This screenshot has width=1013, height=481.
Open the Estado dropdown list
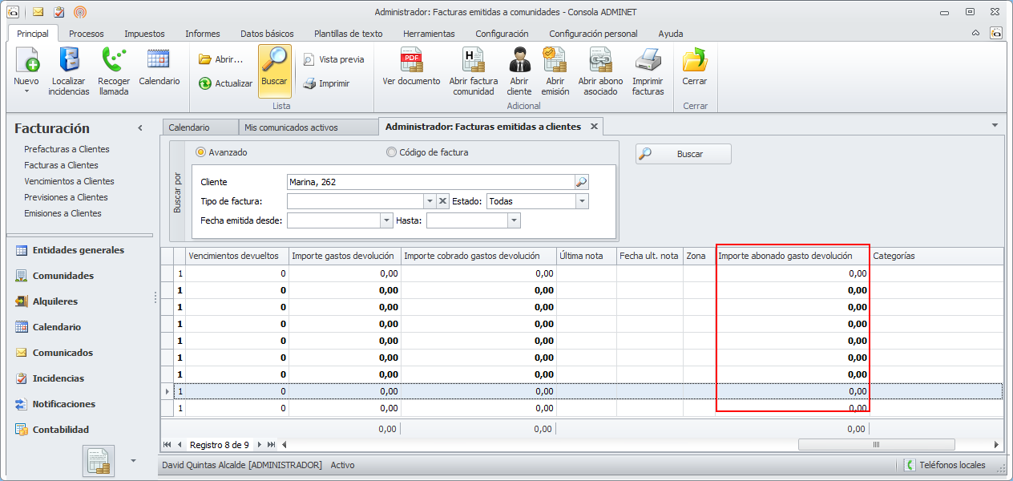pyautogui.click(x=582, y=201)
